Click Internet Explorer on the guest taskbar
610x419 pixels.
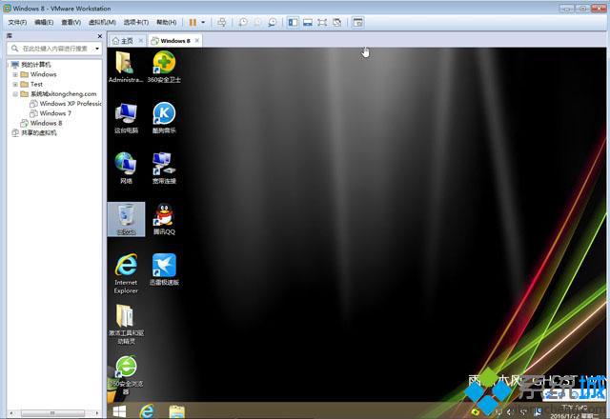coord(147,411)
